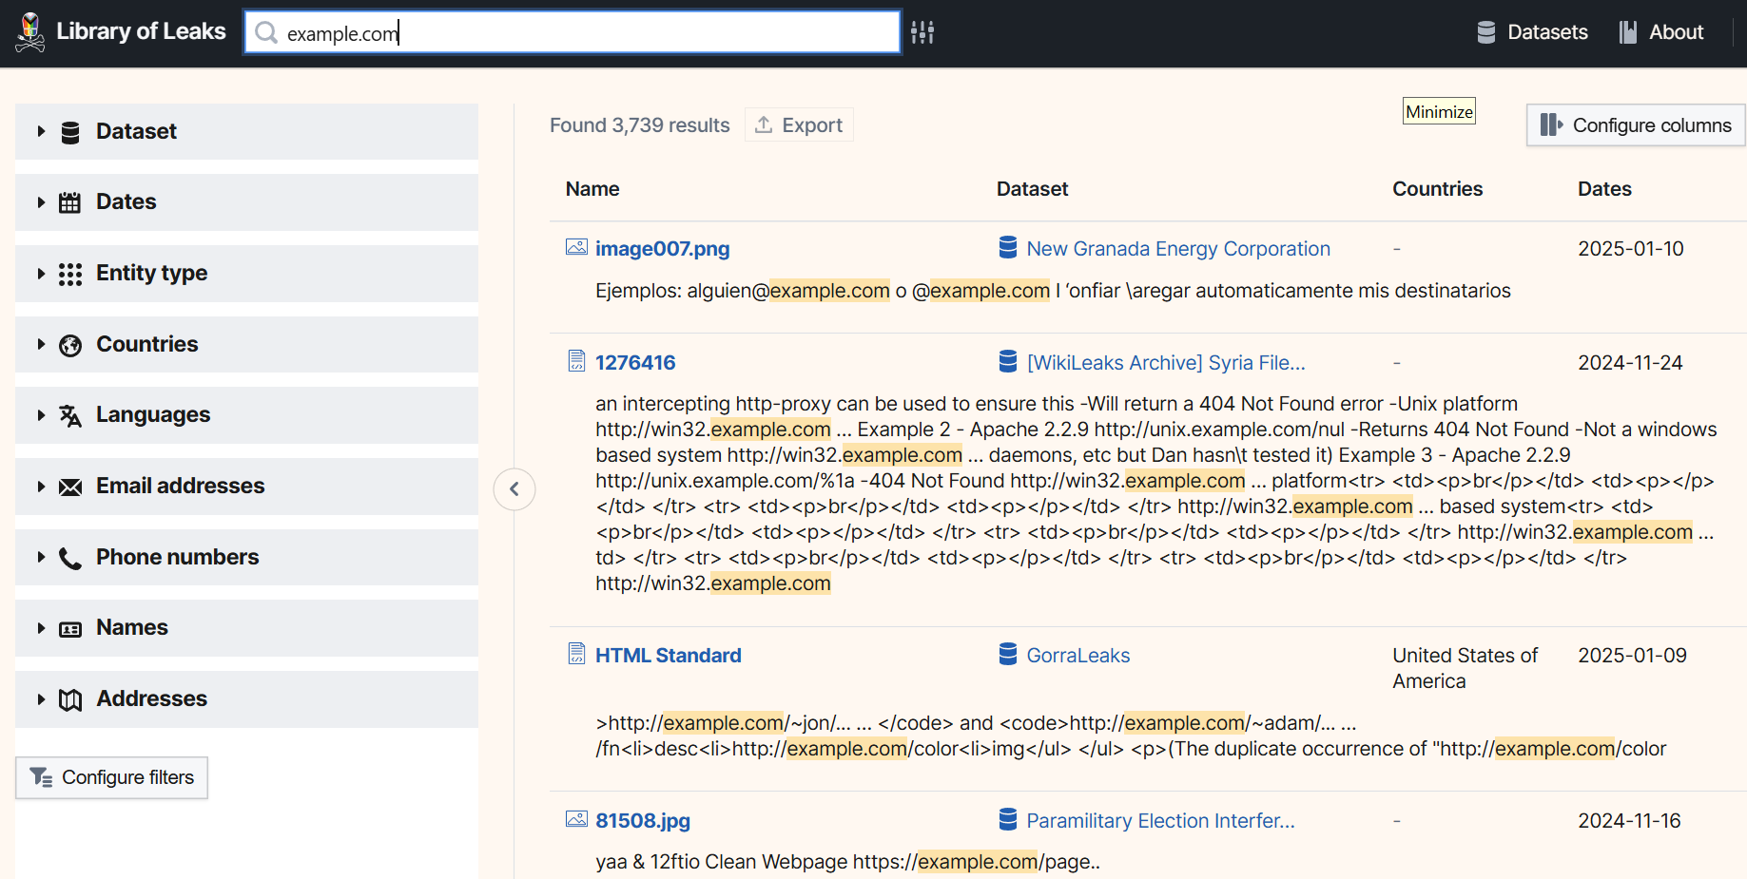The width and height of the screenshot is (1747, 879).
Task: Open Configure columns options
Action: pos(1636,124)
